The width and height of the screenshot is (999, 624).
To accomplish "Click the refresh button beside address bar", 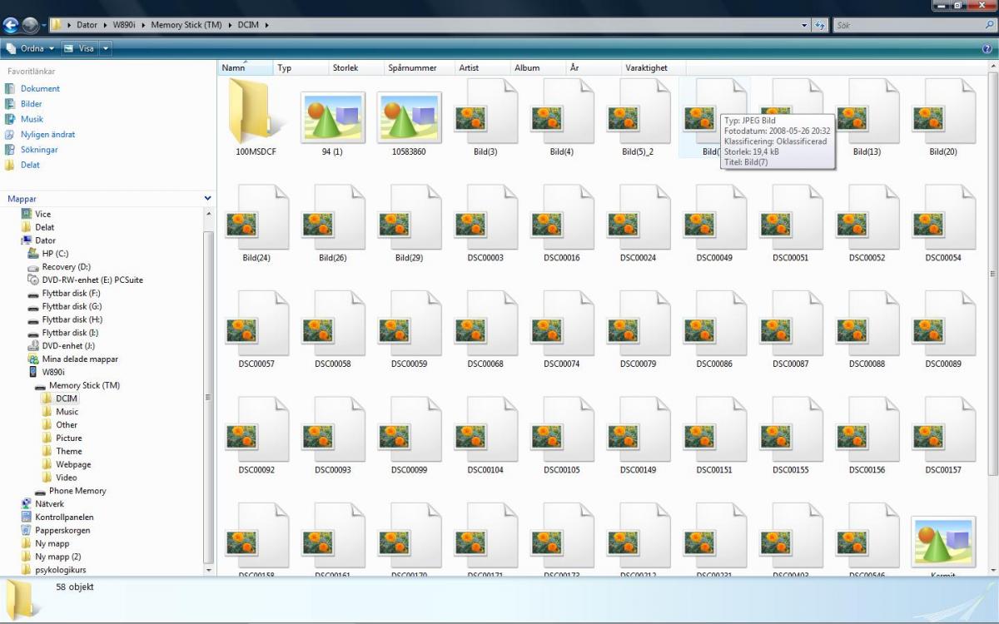I will click(820, 25).
